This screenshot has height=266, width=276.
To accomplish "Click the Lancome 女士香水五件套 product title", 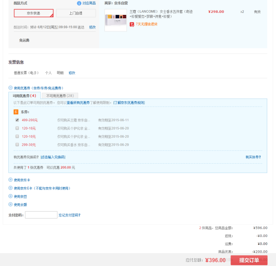I will 161,14.
